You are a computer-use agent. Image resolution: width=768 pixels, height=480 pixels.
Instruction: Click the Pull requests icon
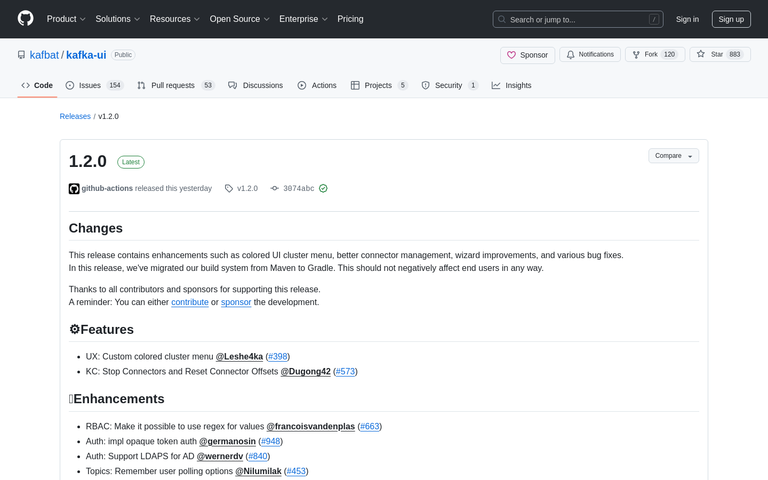[141, 85]
